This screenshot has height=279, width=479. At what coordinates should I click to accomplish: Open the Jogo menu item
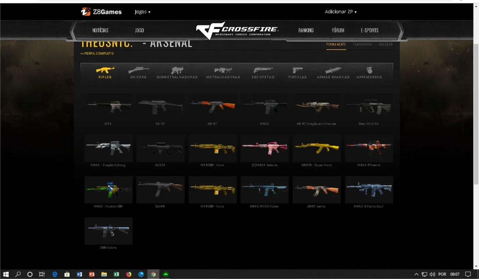[x=139, y=30]
